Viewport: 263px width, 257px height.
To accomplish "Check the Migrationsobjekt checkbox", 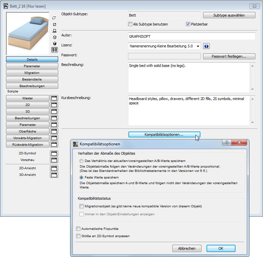I will pos(81,206).
